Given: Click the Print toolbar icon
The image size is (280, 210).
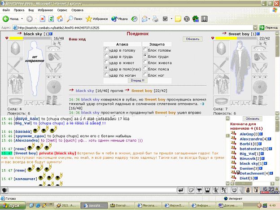Looking at the screenshot, I should [x=155, y=19].
